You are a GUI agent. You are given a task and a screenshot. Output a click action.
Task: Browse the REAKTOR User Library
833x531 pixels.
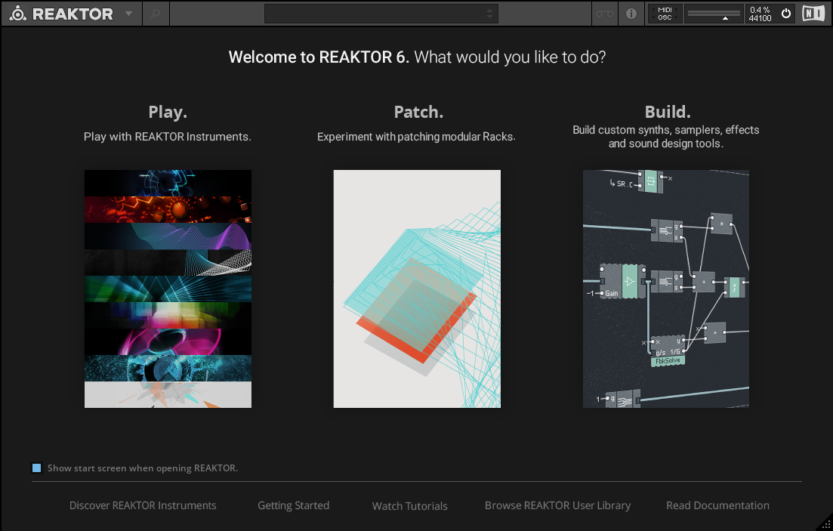tap(557, 505)
